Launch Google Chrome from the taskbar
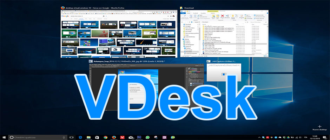330x140 pixels. [105, 137]
